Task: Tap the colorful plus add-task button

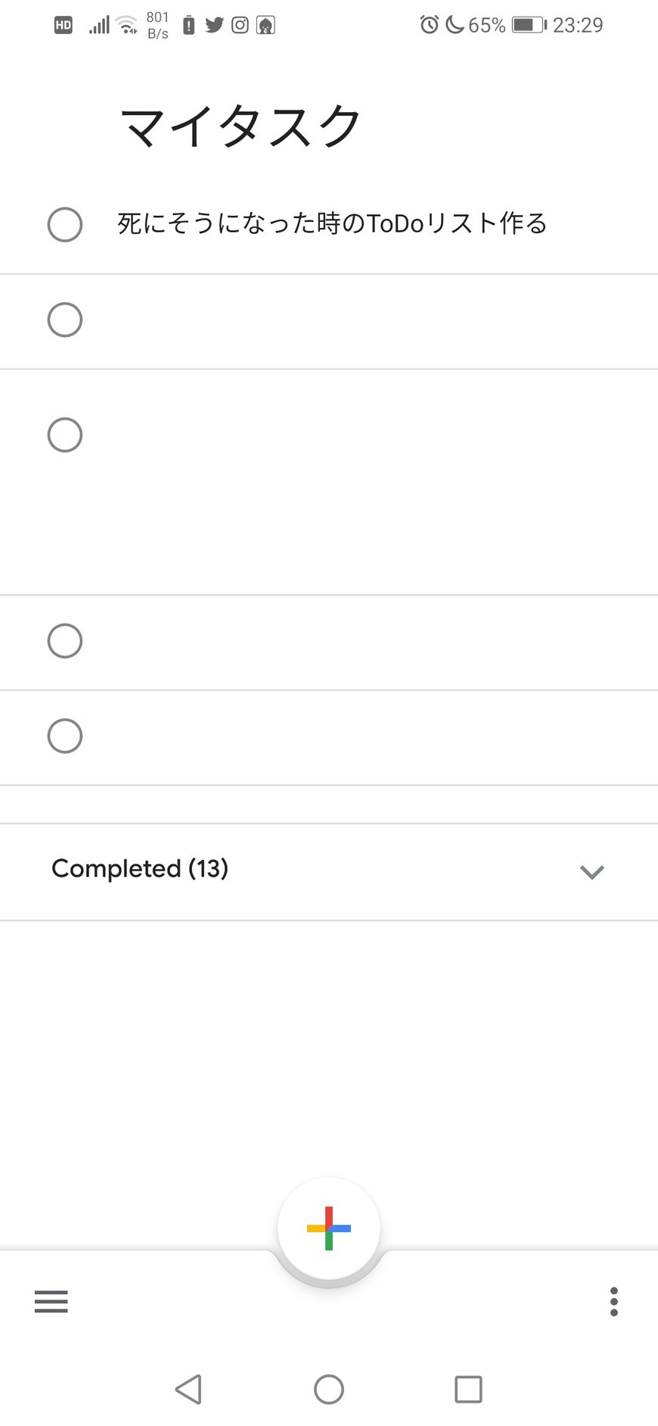Action: point(329,1228)
